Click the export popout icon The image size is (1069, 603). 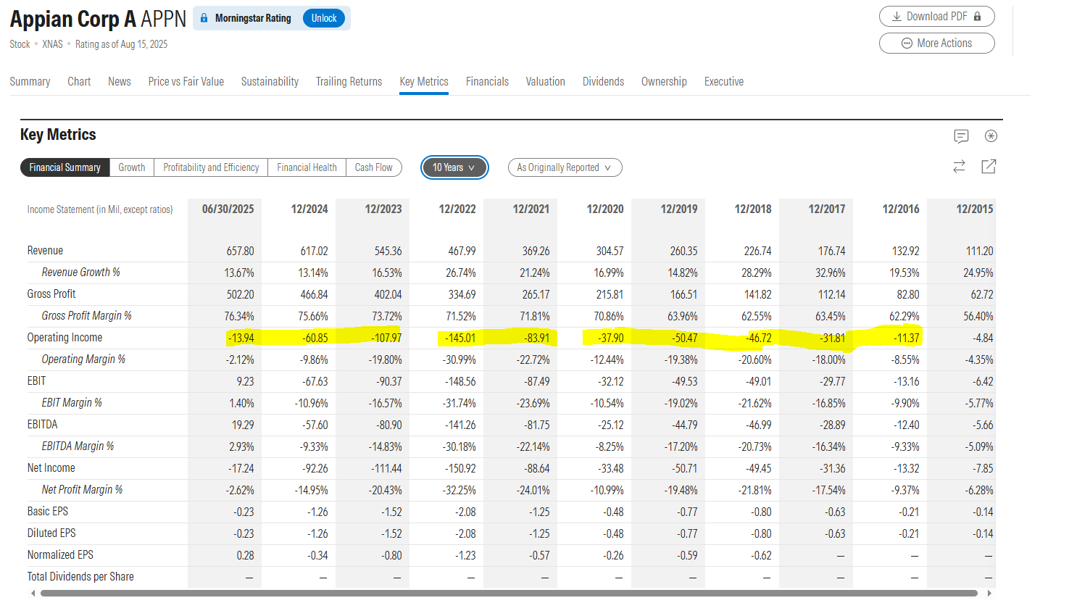989,167
